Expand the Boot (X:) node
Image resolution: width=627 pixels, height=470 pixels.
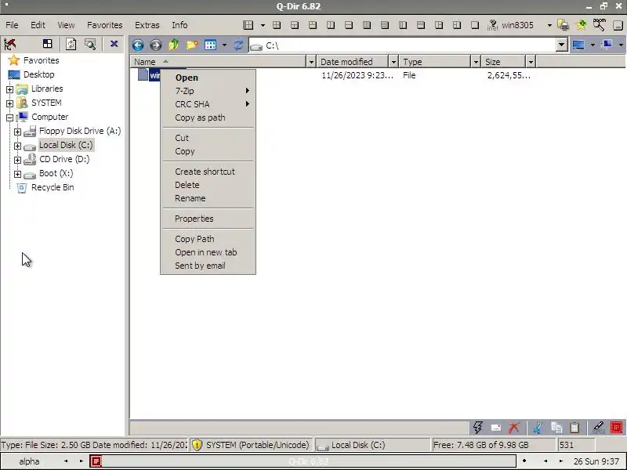coord(17,174)
